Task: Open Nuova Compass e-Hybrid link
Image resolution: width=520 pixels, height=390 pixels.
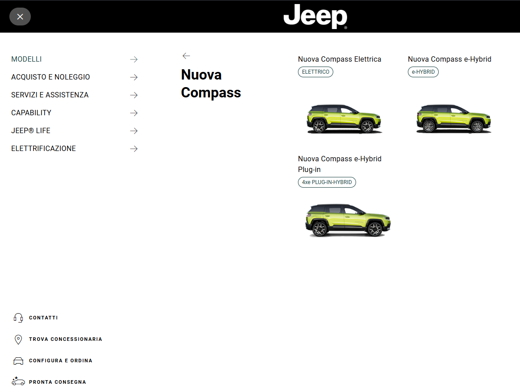Action: (x=449, y=59)
